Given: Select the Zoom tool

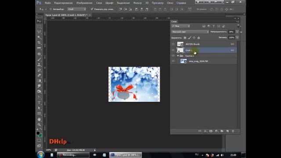Looking at the screenshot, I should [39, 125].
